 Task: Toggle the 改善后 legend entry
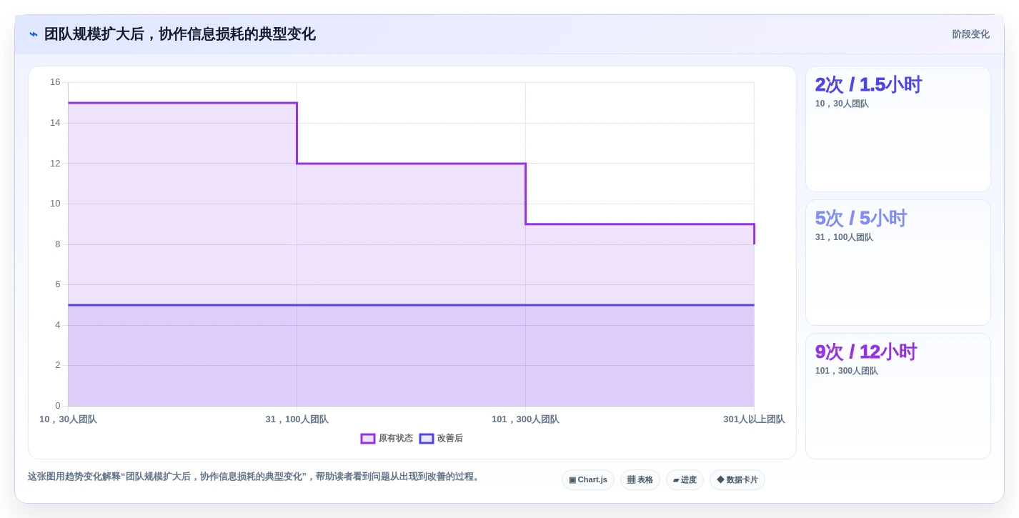[x=441, y=439]
